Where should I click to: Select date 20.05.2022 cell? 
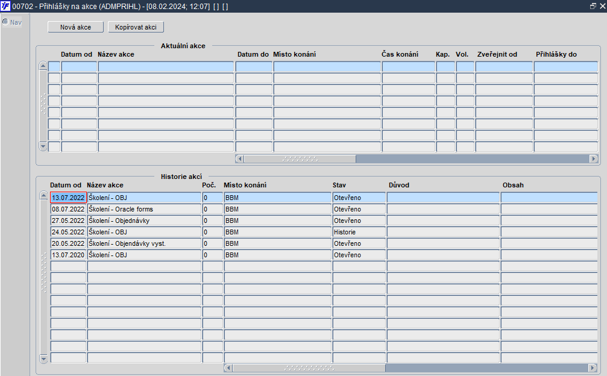[68, 243]
